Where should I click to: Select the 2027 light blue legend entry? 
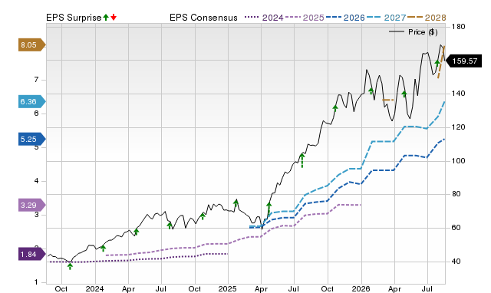pos(386,18)
